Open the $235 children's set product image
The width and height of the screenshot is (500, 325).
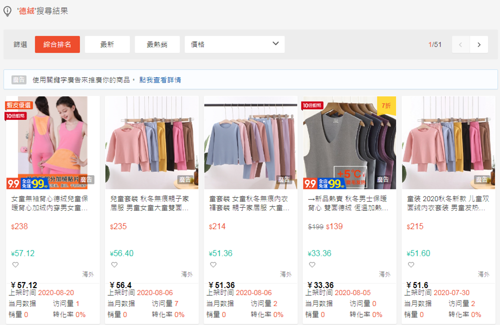152,143
